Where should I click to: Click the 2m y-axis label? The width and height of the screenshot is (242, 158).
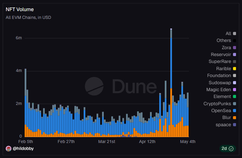coord(19,103)
